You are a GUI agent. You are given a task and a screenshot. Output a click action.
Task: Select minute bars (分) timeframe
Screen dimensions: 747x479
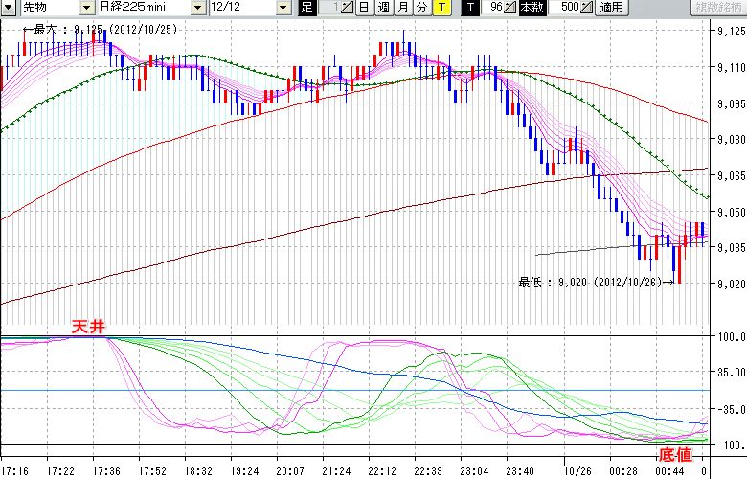point(421,8)
